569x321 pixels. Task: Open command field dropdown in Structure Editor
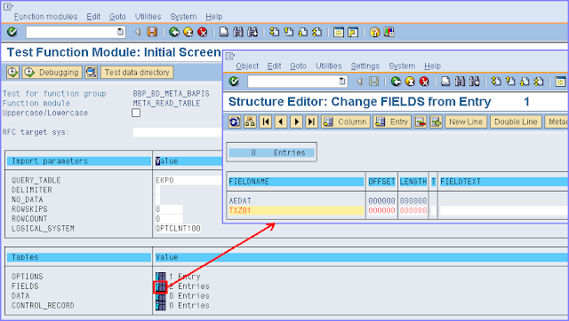[x=342, y=82]
